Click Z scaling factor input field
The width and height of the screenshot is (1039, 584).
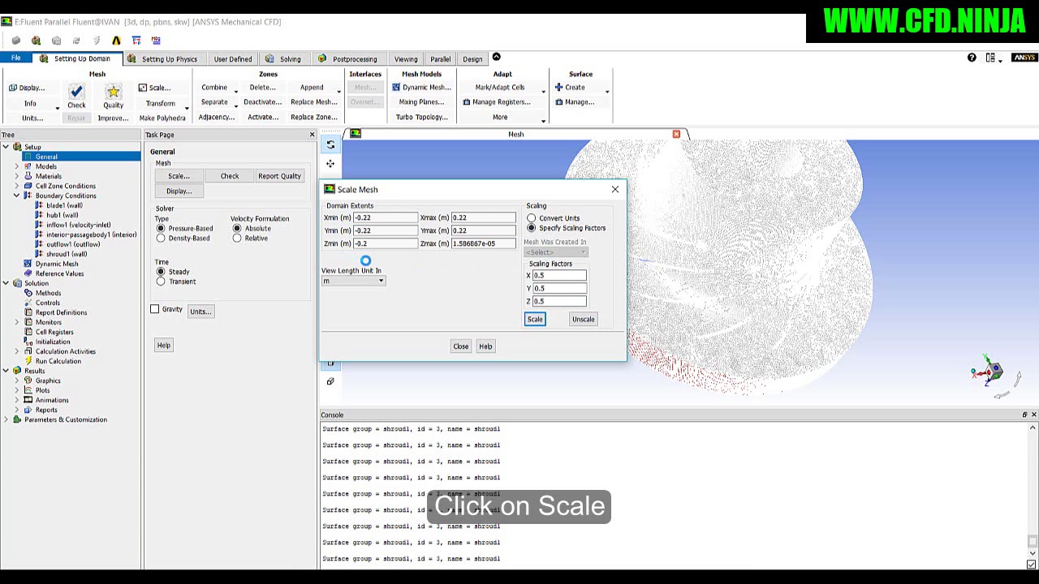pos(559,301)
